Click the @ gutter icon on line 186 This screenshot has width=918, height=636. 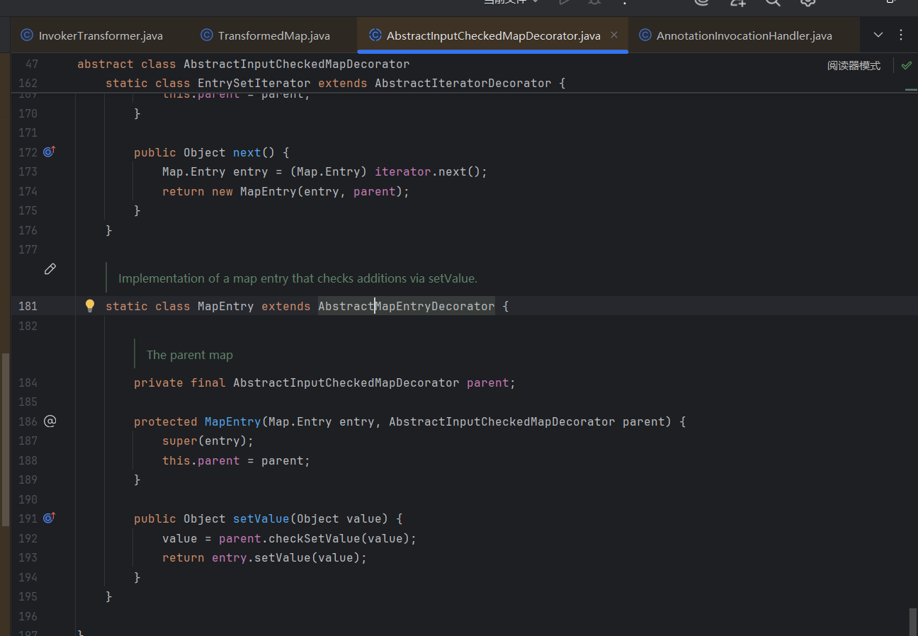click(x=50, y=421)
